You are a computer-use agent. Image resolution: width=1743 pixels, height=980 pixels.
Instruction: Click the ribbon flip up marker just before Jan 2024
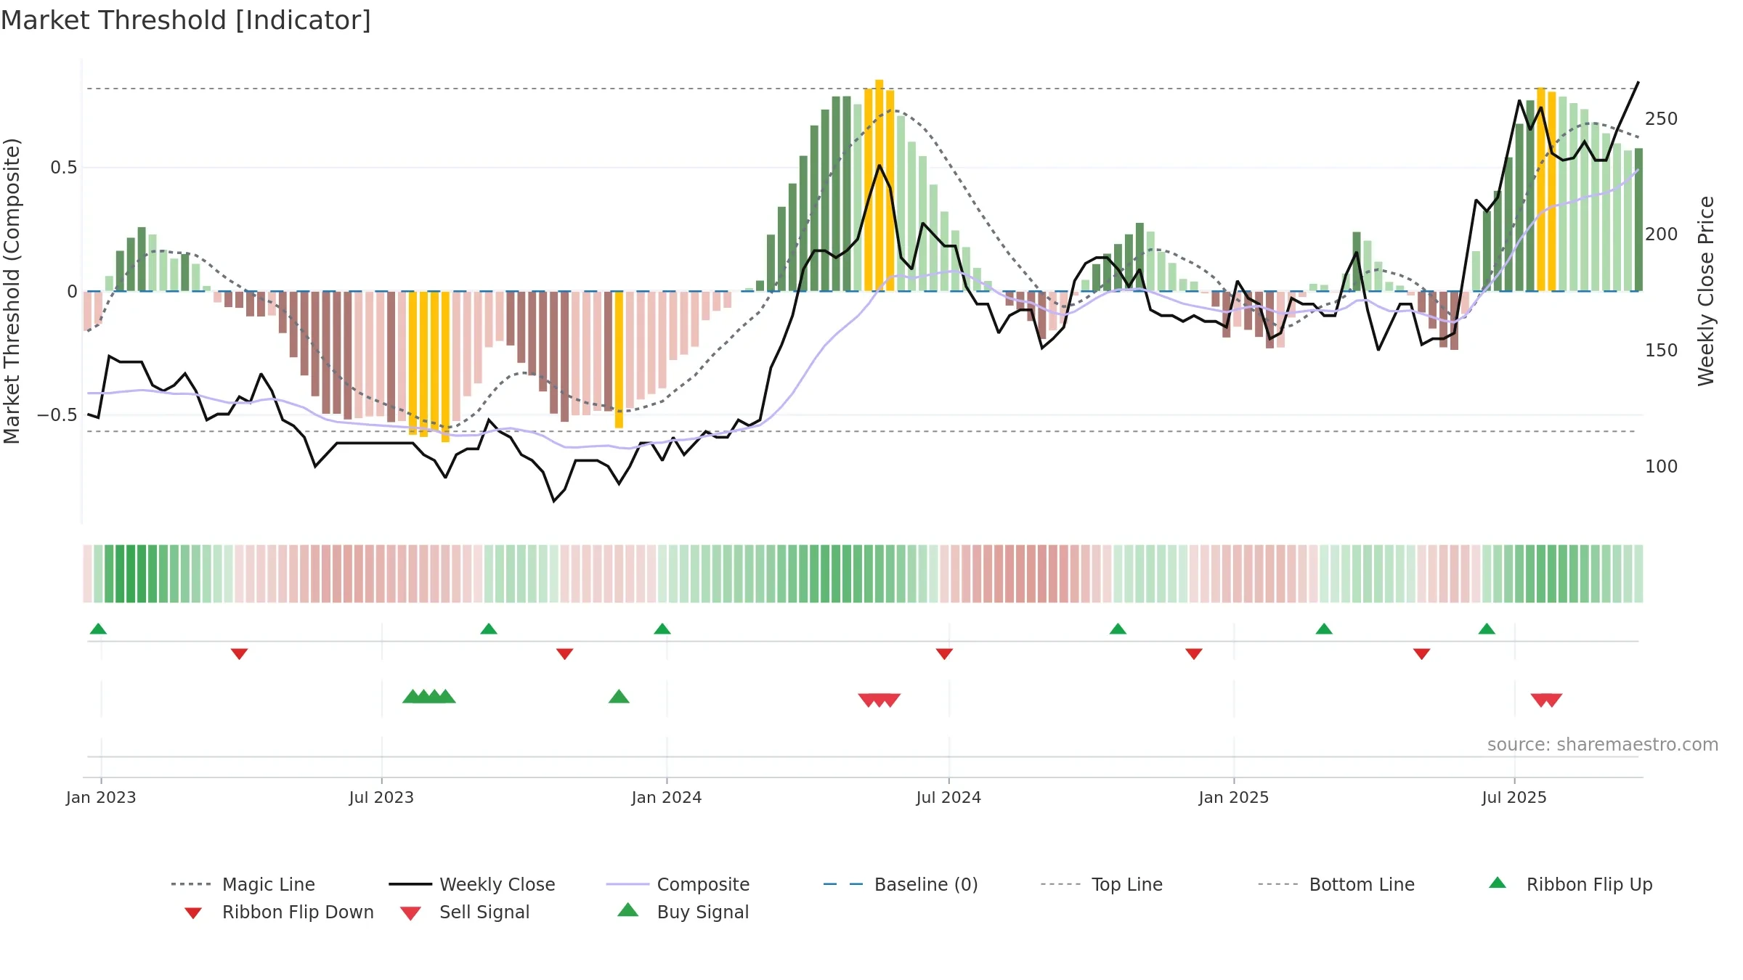coord(662,629)
